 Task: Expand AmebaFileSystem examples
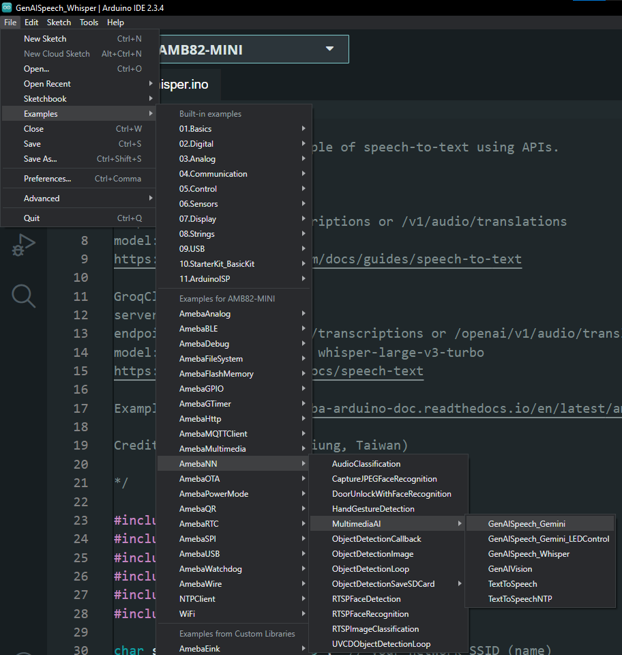click(x=234, y=360)
